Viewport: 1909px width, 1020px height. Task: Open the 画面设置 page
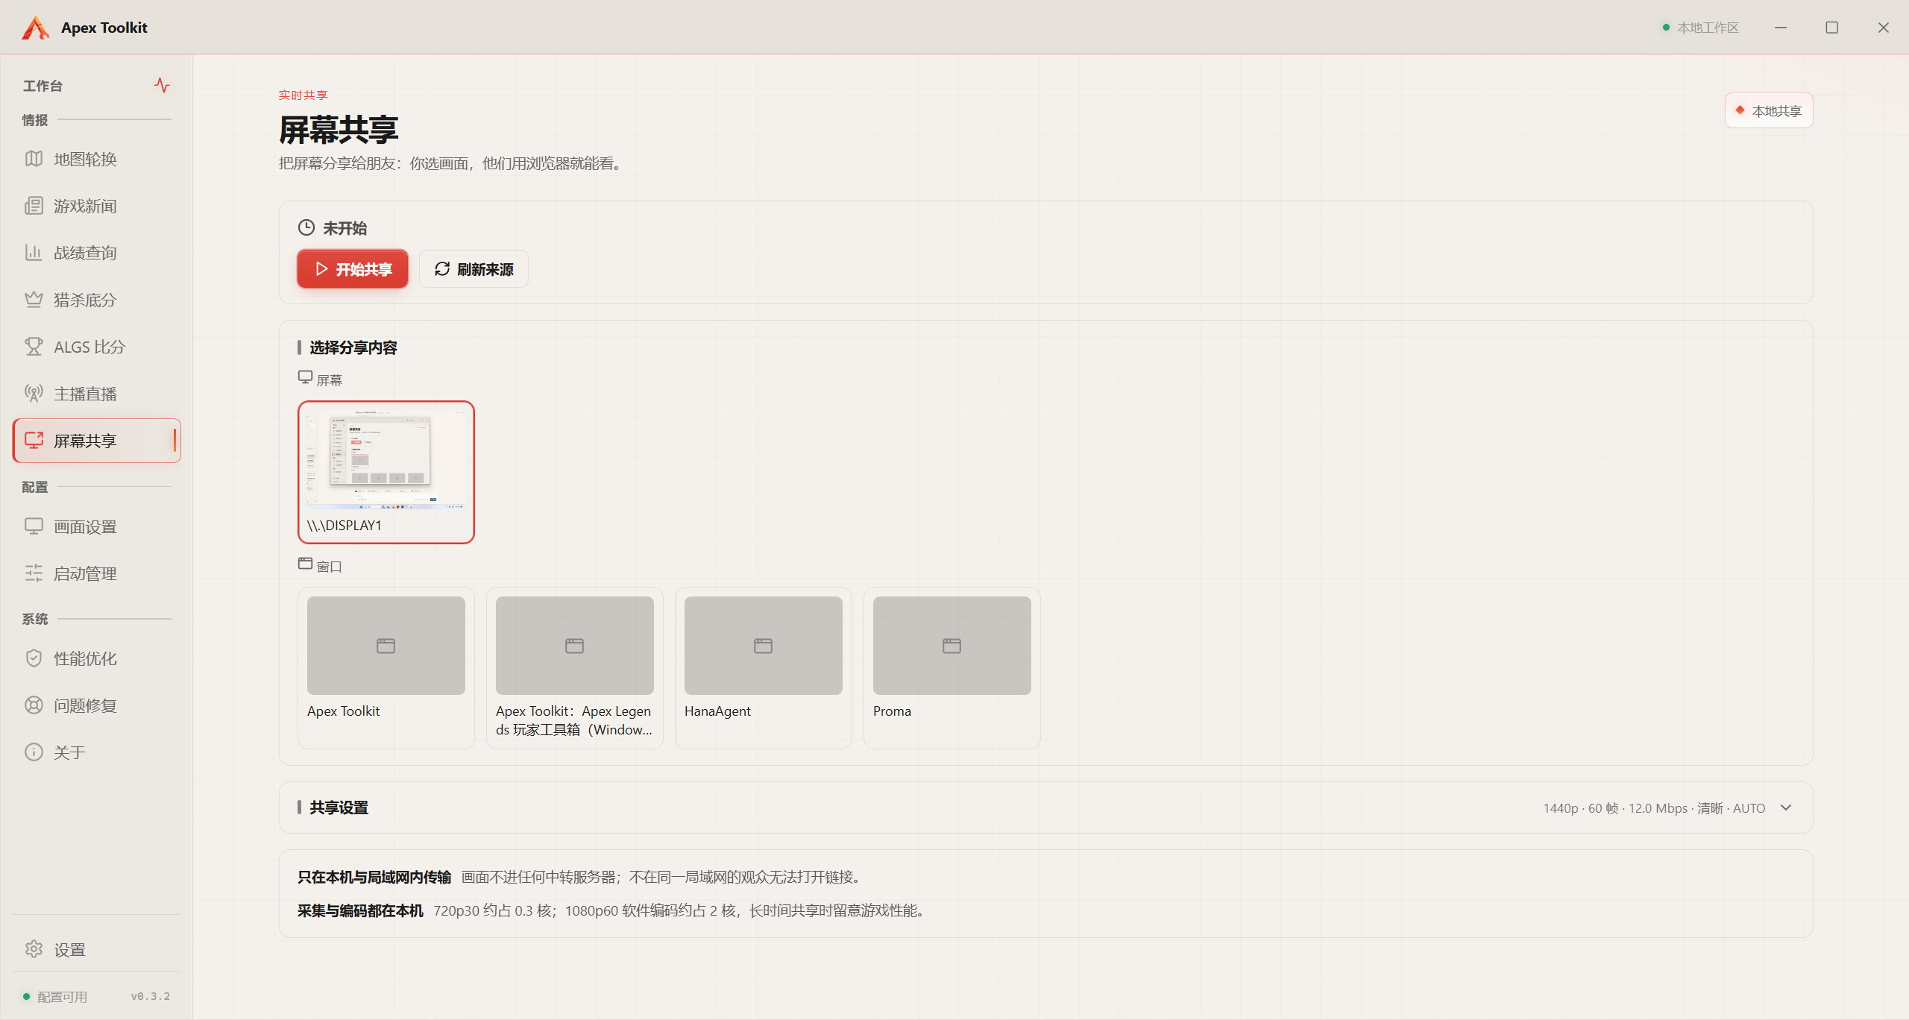[x=97, y=526]
